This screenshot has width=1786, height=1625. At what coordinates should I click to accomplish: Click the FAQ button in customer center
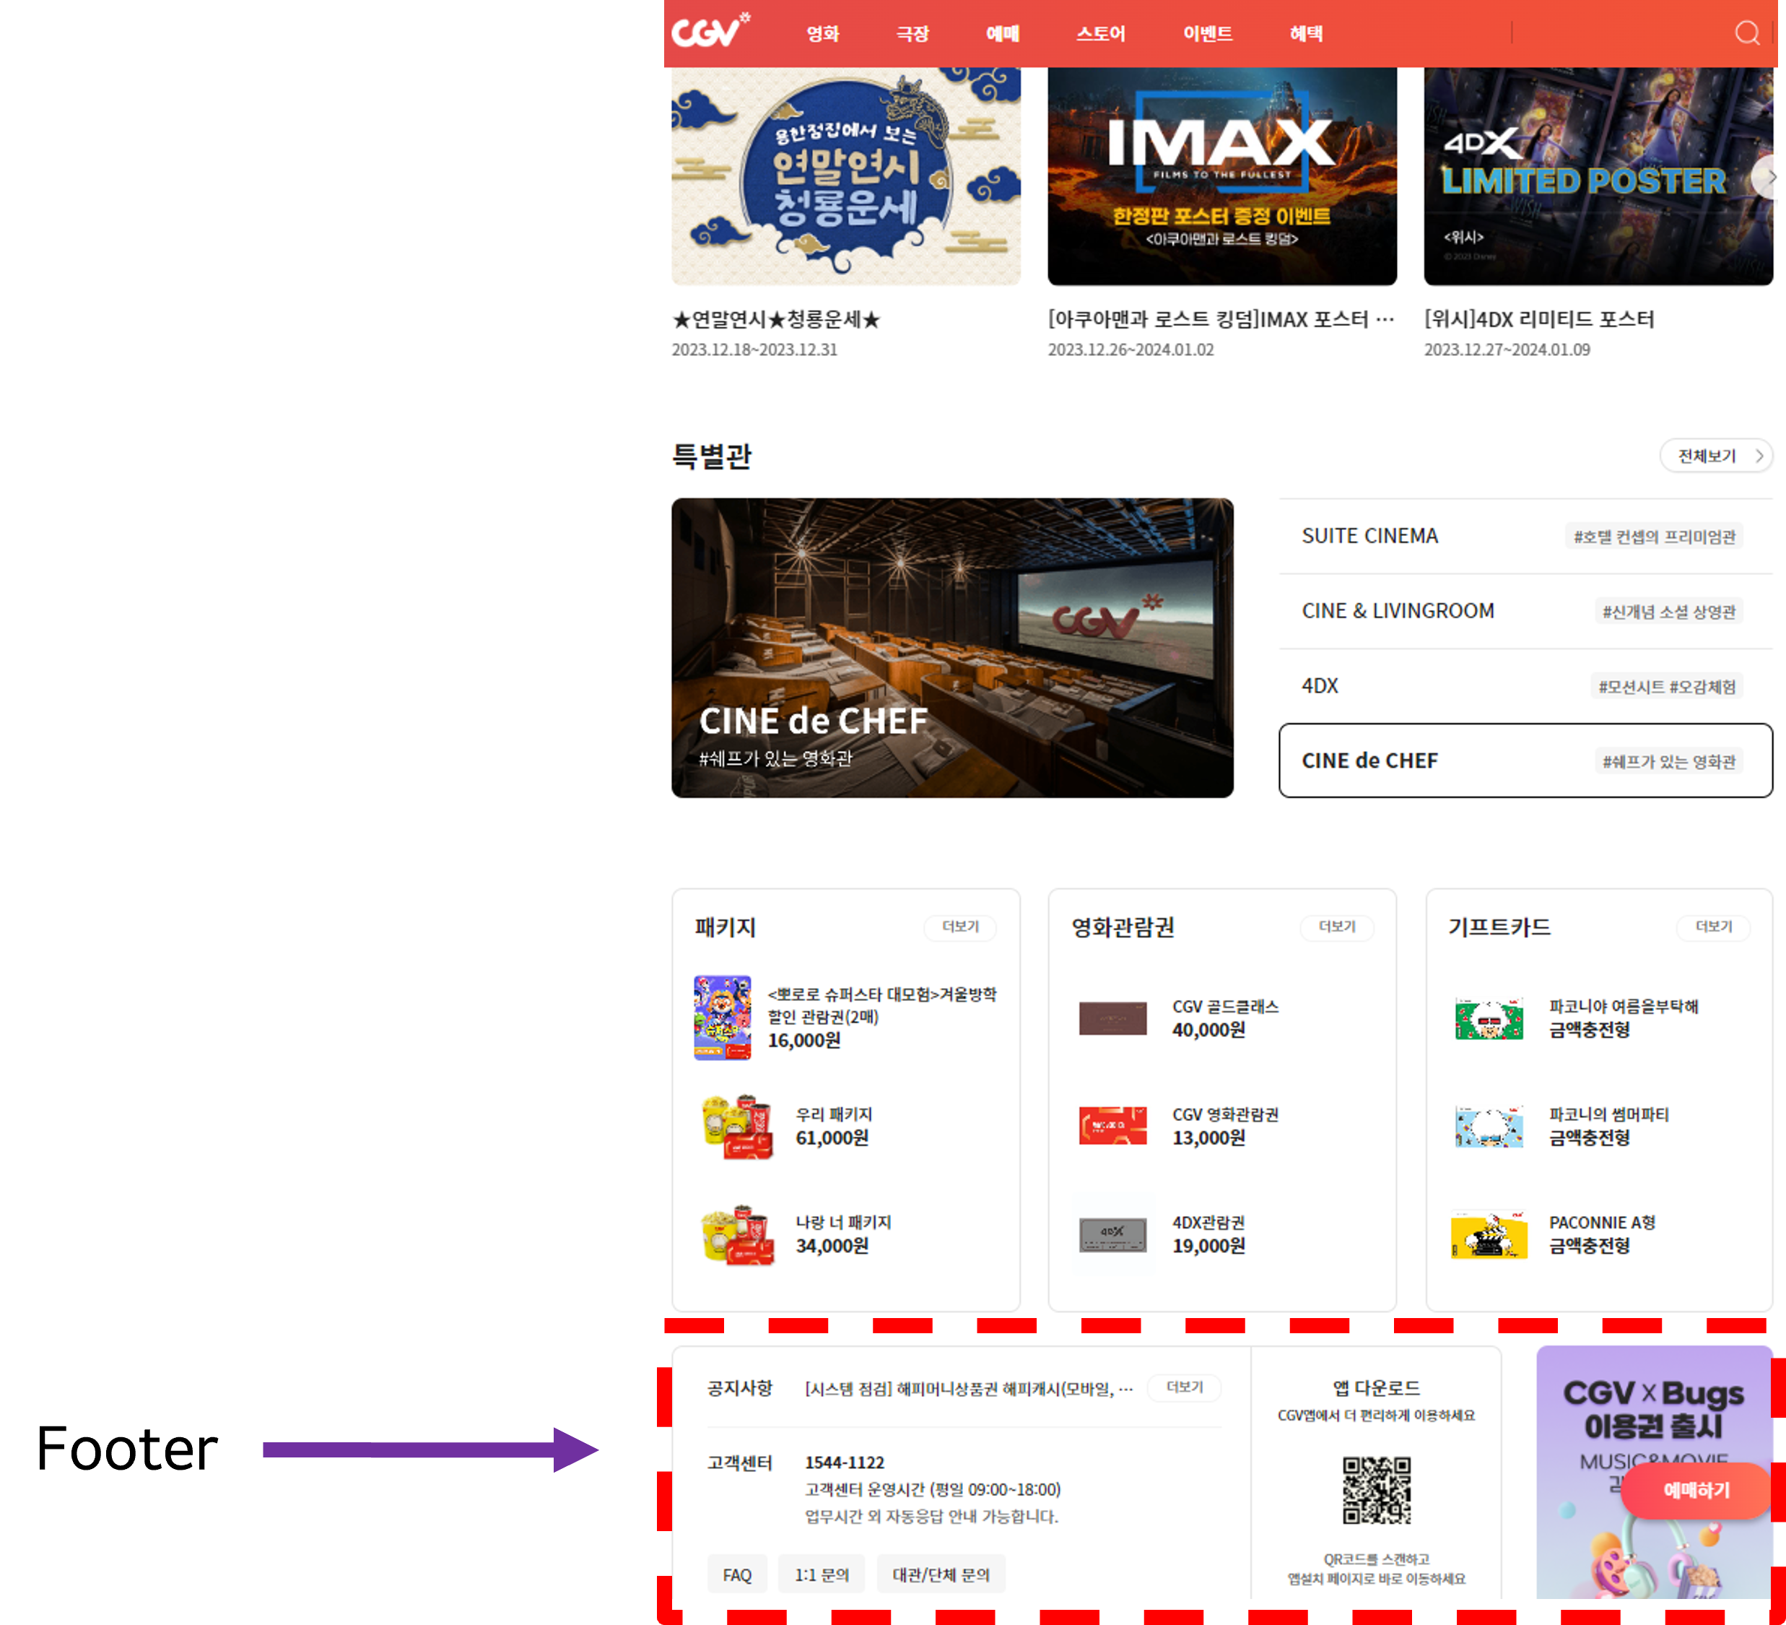tap(736, 1574)
